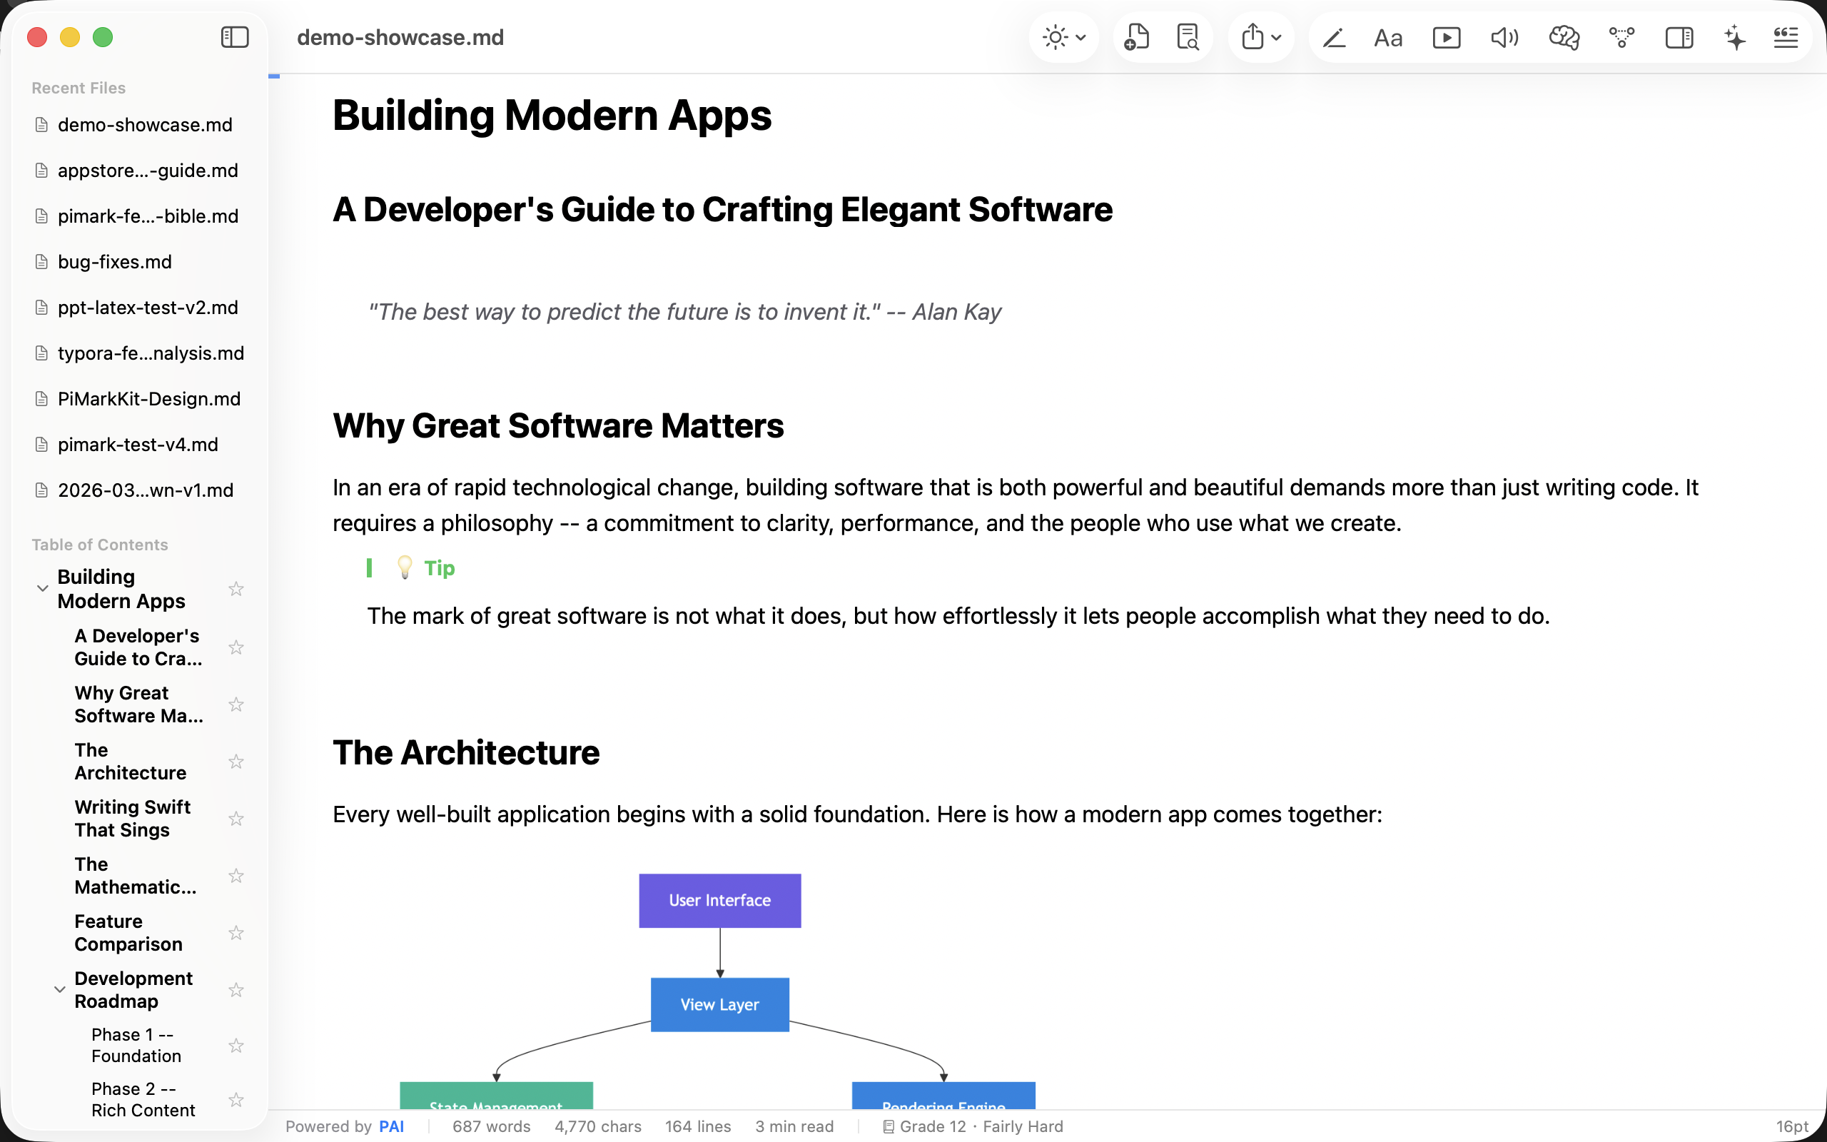Open the mind-map graph view icon

tap(1621, 37)
